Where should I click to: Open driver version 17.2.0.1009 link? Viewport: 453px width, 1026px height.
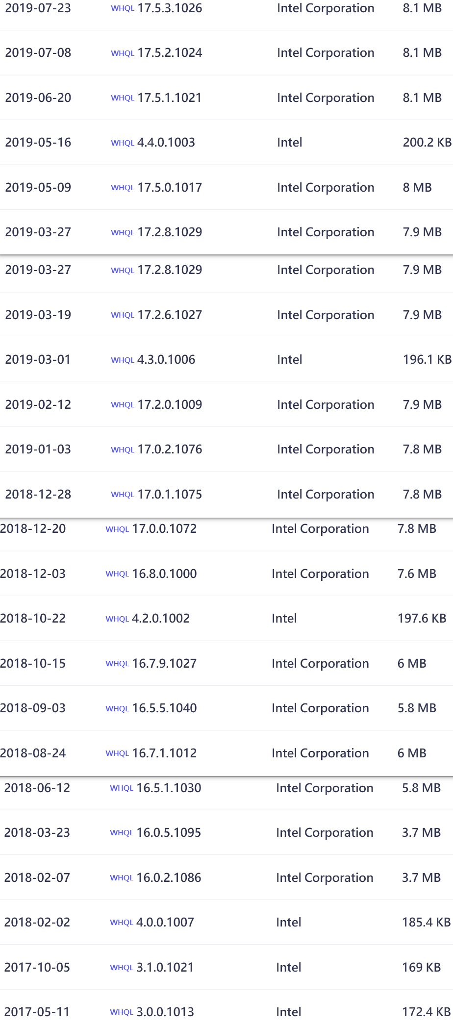click(170, 405)
